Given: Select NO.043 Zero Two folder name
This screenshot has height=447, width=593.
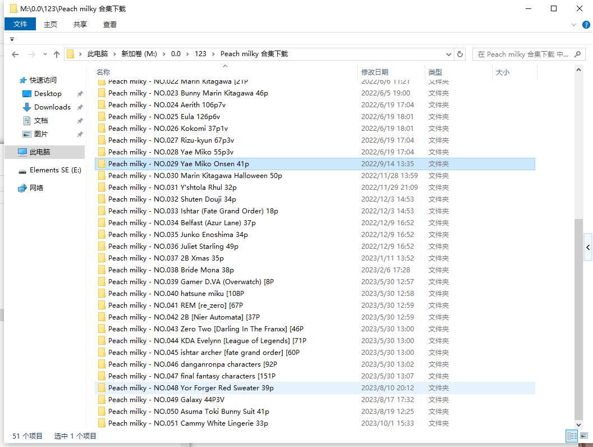Looking at the screenshot, I should [206, 329].
